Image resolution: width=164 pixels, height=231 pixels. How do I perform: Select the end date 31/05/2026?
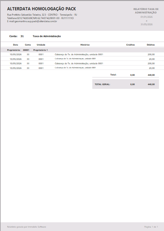point(147,24)
